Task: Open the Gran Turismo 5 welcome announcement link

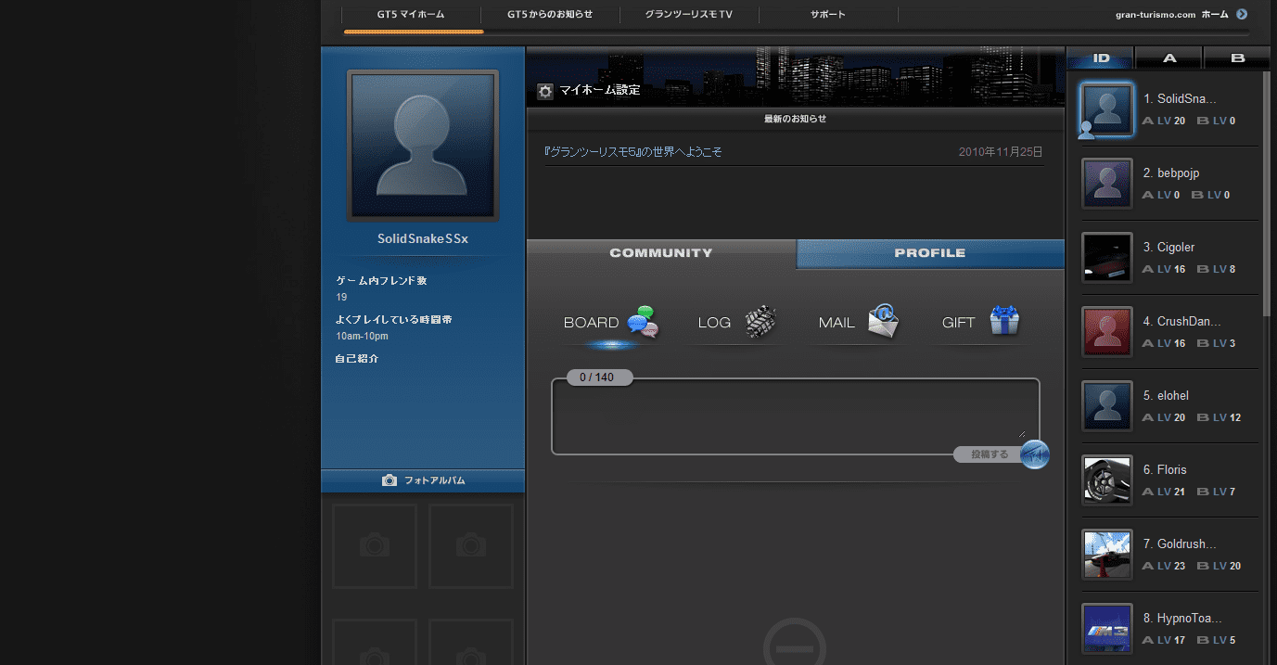Action: [633, 152]
